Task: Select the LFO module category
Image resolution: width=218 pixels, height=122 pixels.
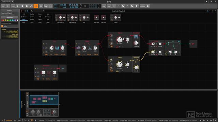Action: tap(40, 17)
